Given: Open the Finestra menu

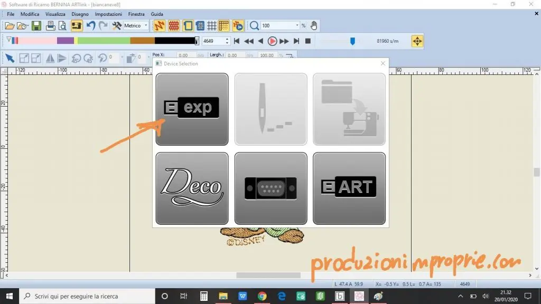Looking at the screenshot, I should pos(136,14).
